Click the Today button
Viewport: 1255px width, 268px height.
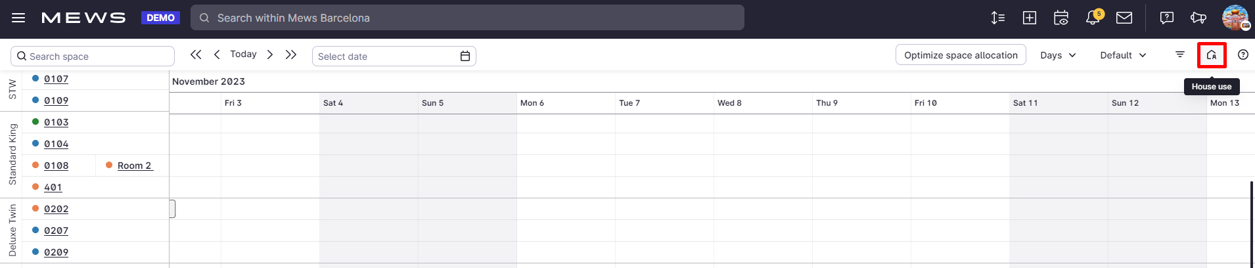(x=243, y=55)
